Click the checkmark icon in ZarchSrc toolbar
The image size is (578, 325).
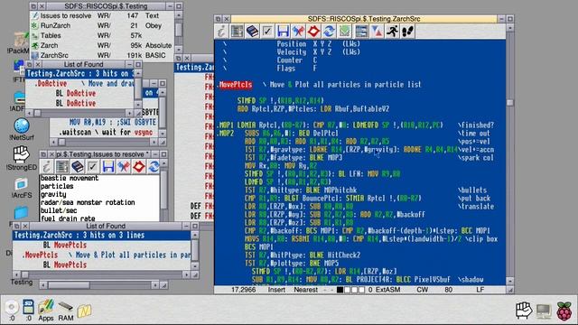coord(267,32)
